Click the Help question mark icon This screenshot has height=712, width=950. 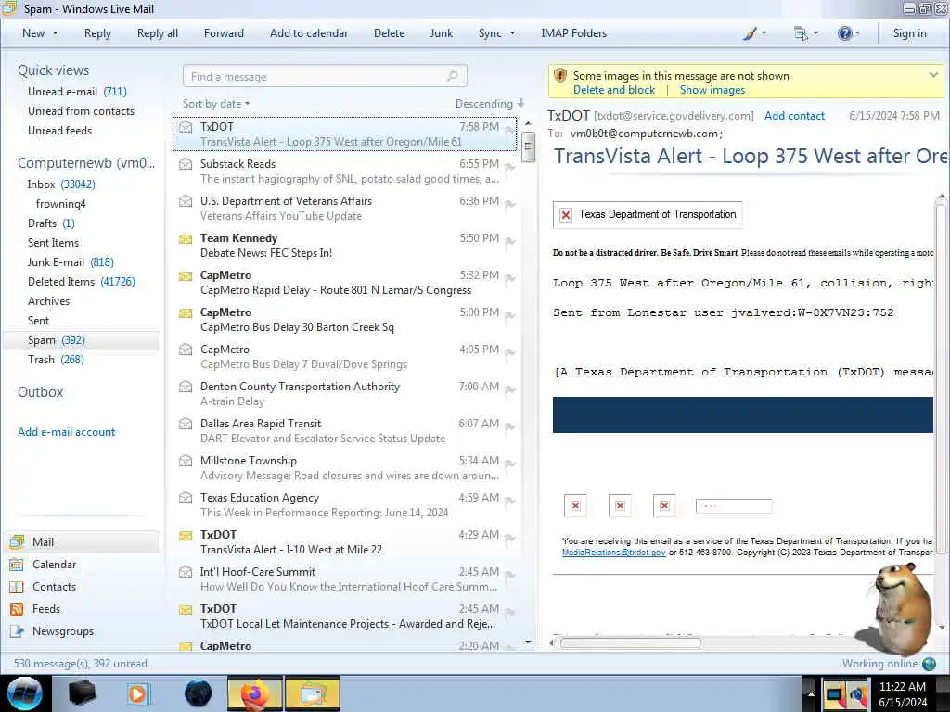click(844, 33)
